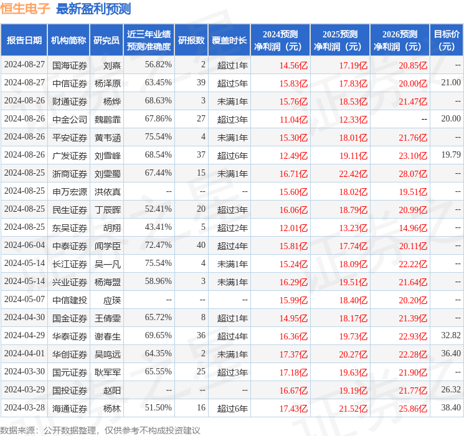Click the 数据来源 disclaimer footer text
The width and height of the screenshot is (464, 436).
(x=100, y=430)
